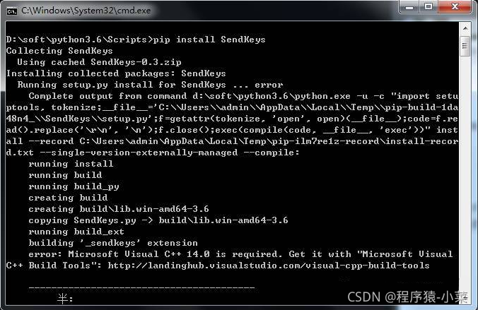The height and width of the screenshot is (310, 478).
Task: Click the 'pip install SendKeys' command text
Action: pyautogui.click(x=209, y=40)
